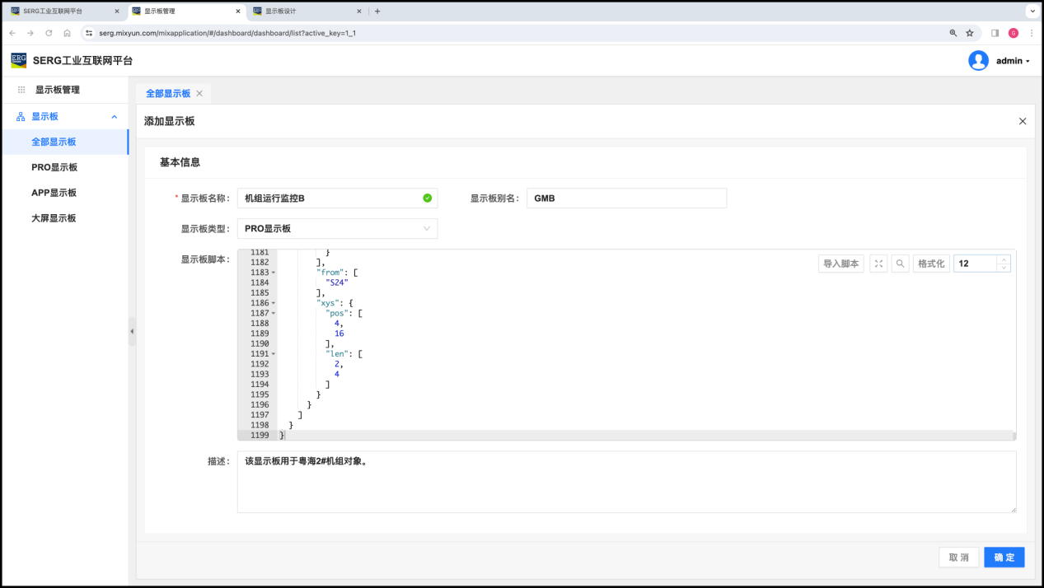Expand the admin account dropdown menu
This screenshot has width=1044, height=588.
click(1028, 62)
